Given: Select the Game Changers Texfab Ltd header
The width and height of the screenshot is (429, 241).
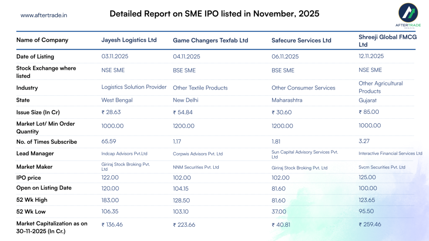Looking at the screenshot, I should (x=210, y=40).
